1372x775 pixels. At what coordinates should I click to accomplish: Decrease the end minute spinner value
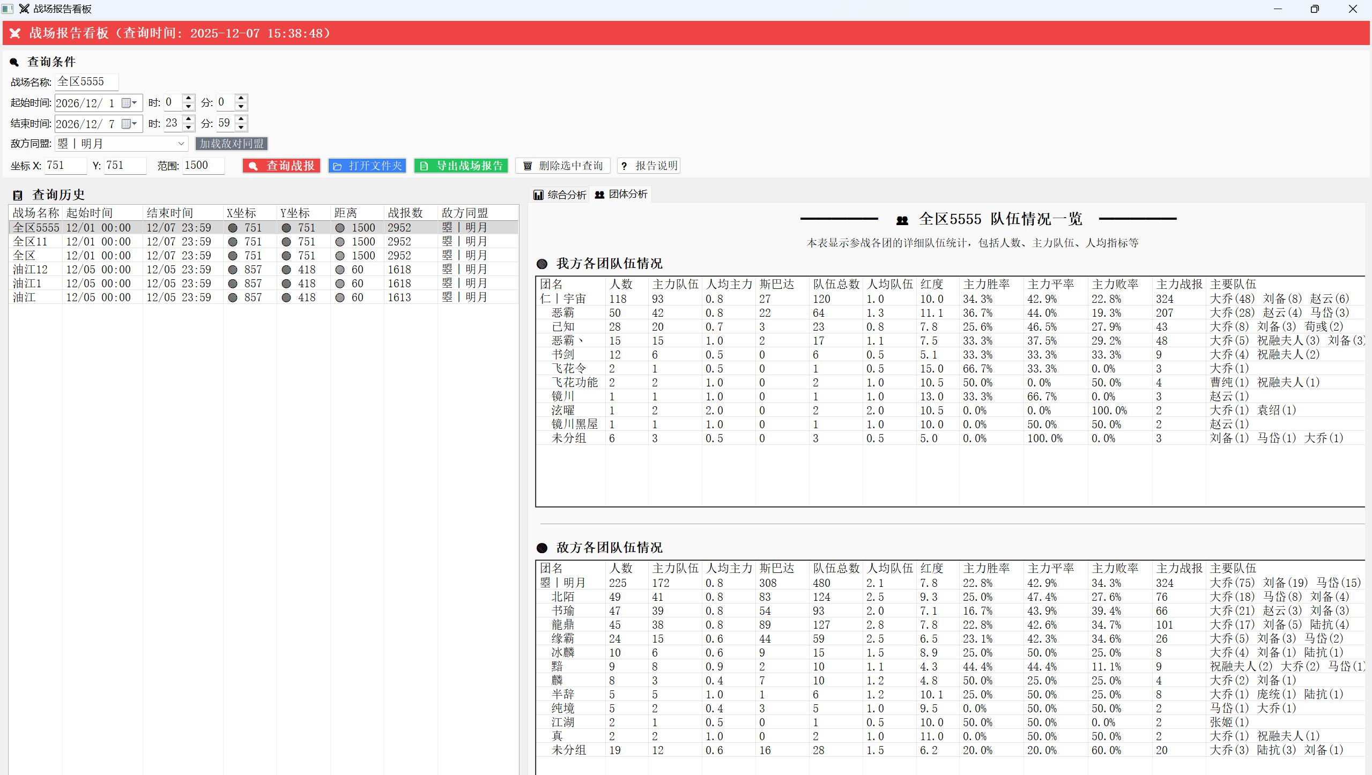pyautogui.click(x=241, y=128)
